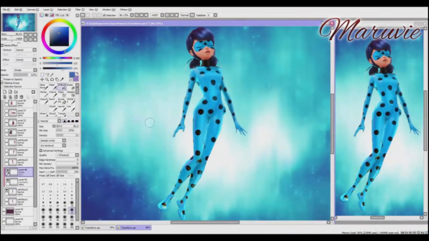Image resolution: width=429 pixels, height=241 pixels.
Task: Toggle the Selection checkbox in toolbar
Action: point(104,15)
